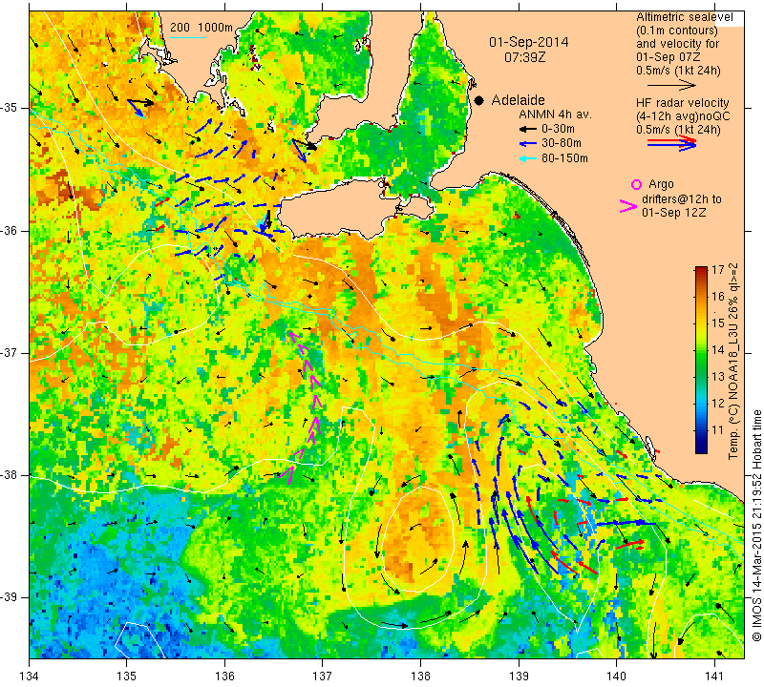The height and width of the screenshot is (687, 764).
Task: Click the 01-Sep-2014 date text
Action: (x=529, y=42)
